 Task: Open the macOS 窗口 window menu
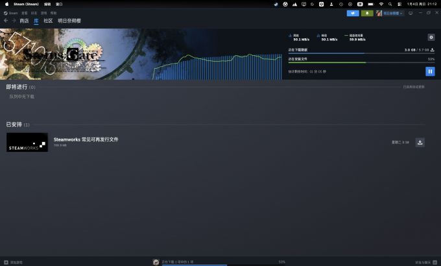pos(59,5)
